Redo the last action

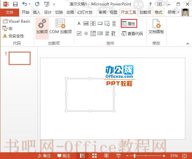tap(37, 4)
